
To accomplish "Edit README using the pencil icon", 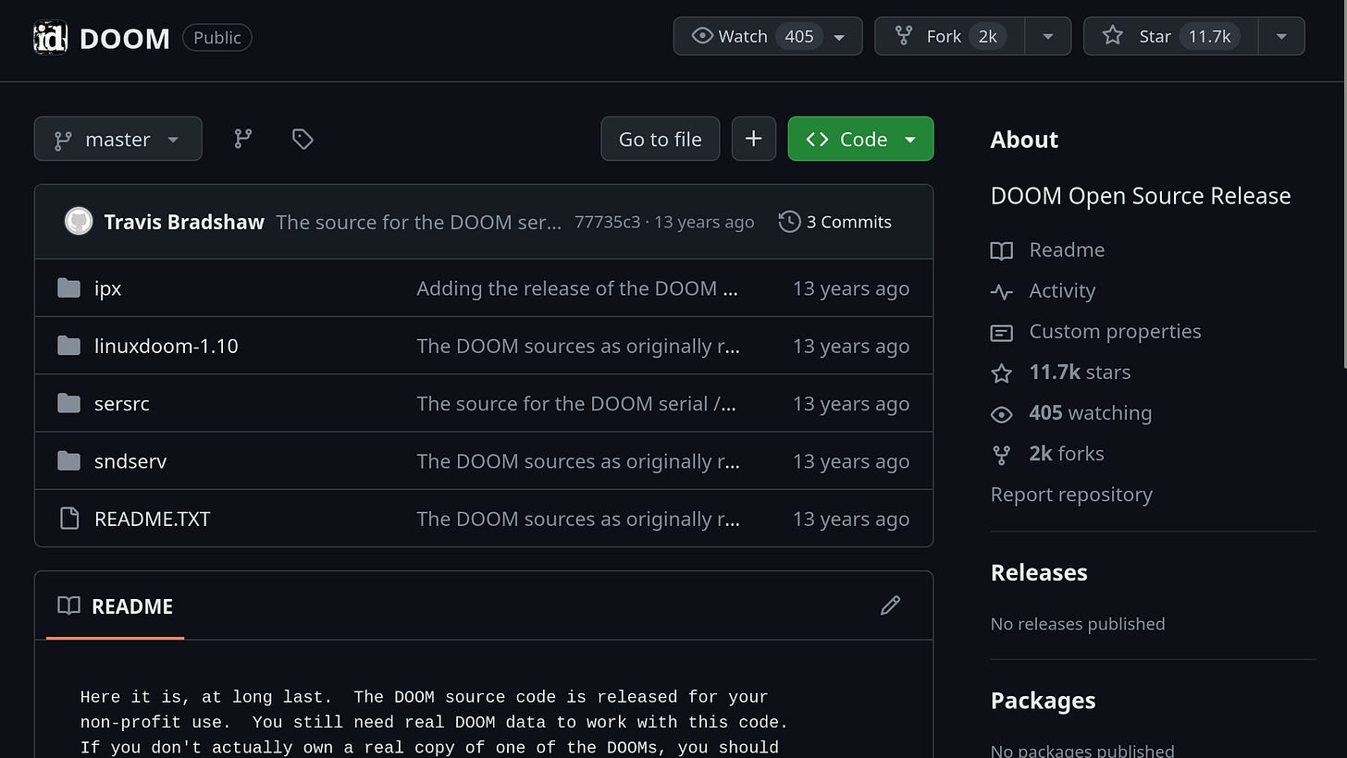I will click(x=890, y=605).
